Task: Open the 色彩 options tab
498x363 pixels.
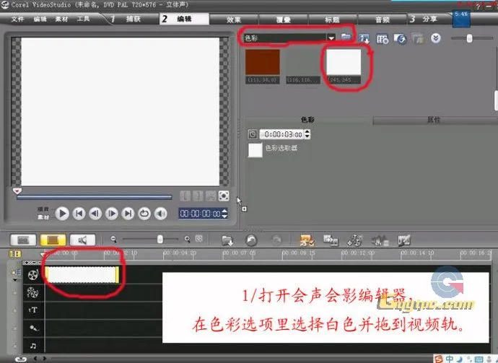Action: coord(307,120)
